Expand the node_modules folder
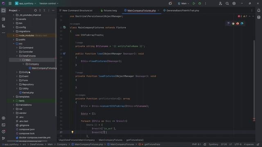Screen dimensions: 262x147 point(14,36)
